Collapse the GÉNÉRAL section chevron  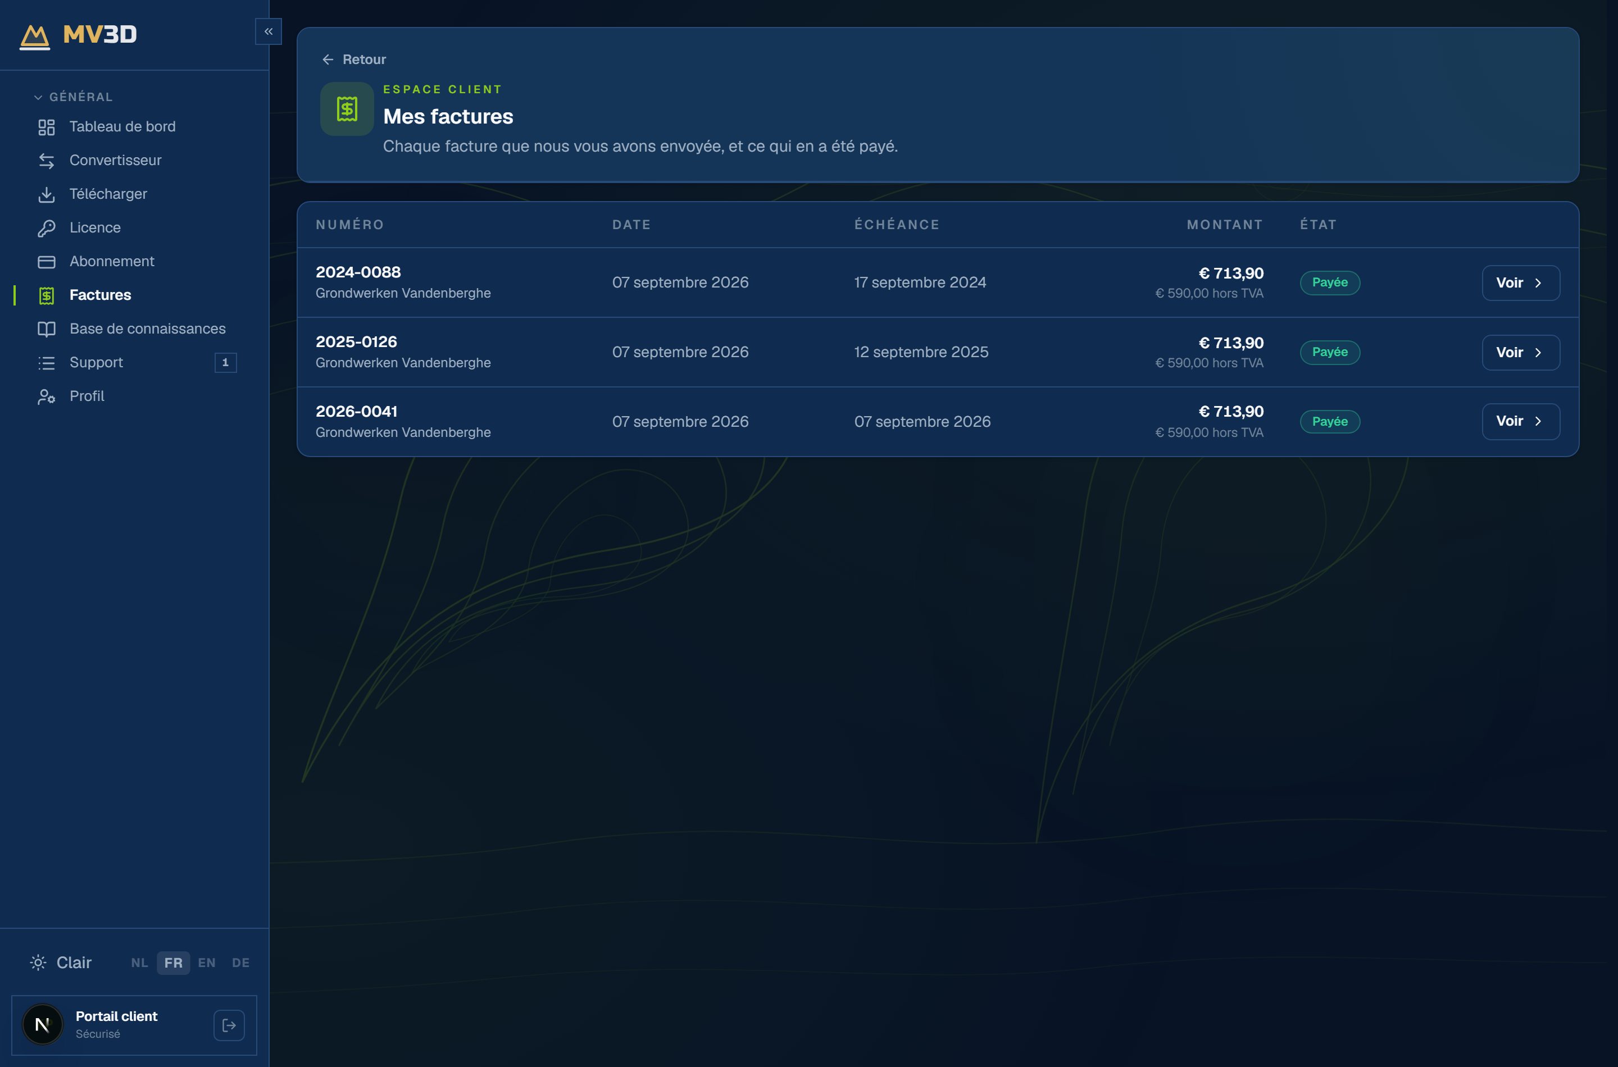pyautogui.click(x=38, y=97)
